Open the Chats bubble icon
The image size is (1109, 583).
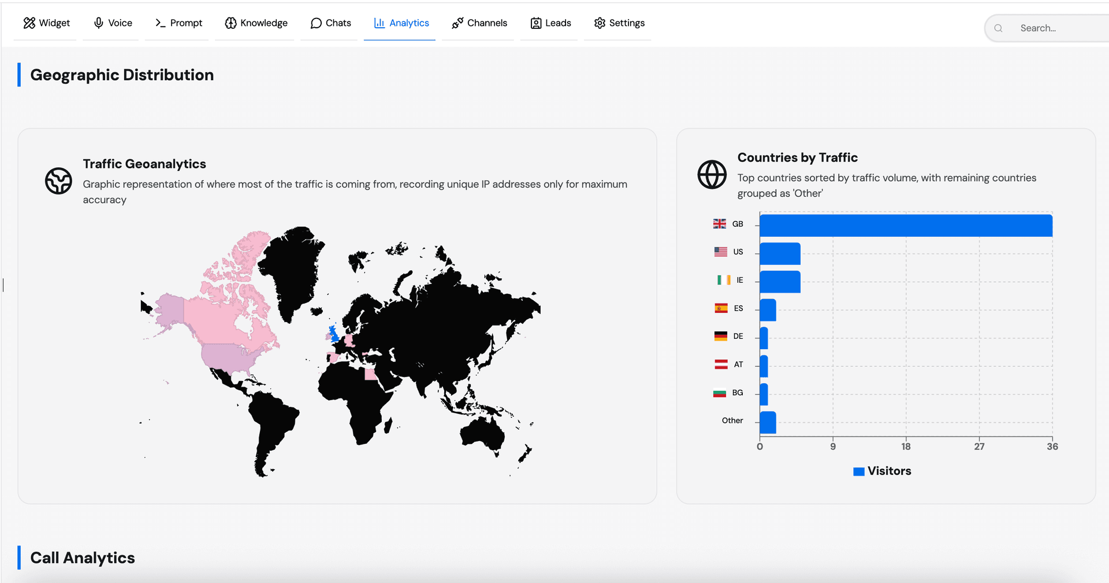tap(315, 23)
